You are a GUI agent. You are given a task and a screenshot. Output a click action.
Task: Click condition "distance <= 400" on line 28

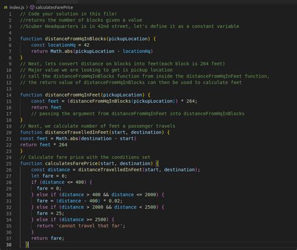63,182
